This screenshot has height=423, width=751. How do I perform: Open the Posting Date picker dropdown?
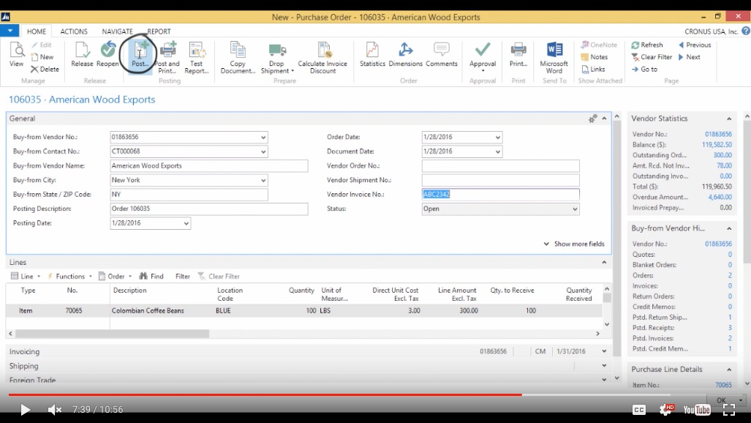(x=186, y=223)
